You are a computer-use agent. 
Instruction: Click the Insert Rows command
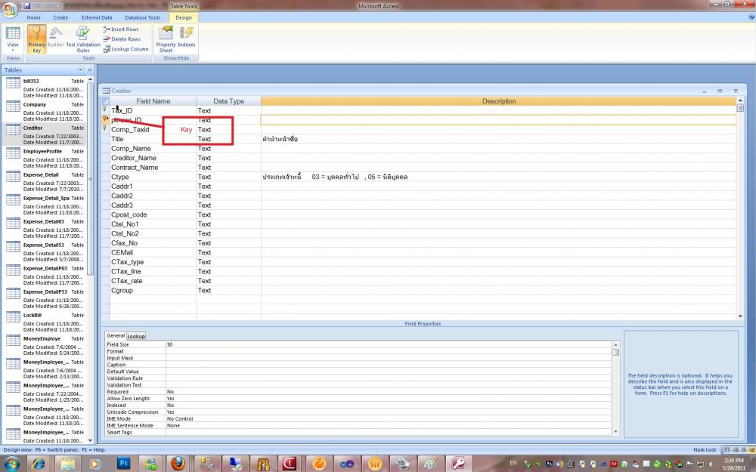[x=121, y=29]
